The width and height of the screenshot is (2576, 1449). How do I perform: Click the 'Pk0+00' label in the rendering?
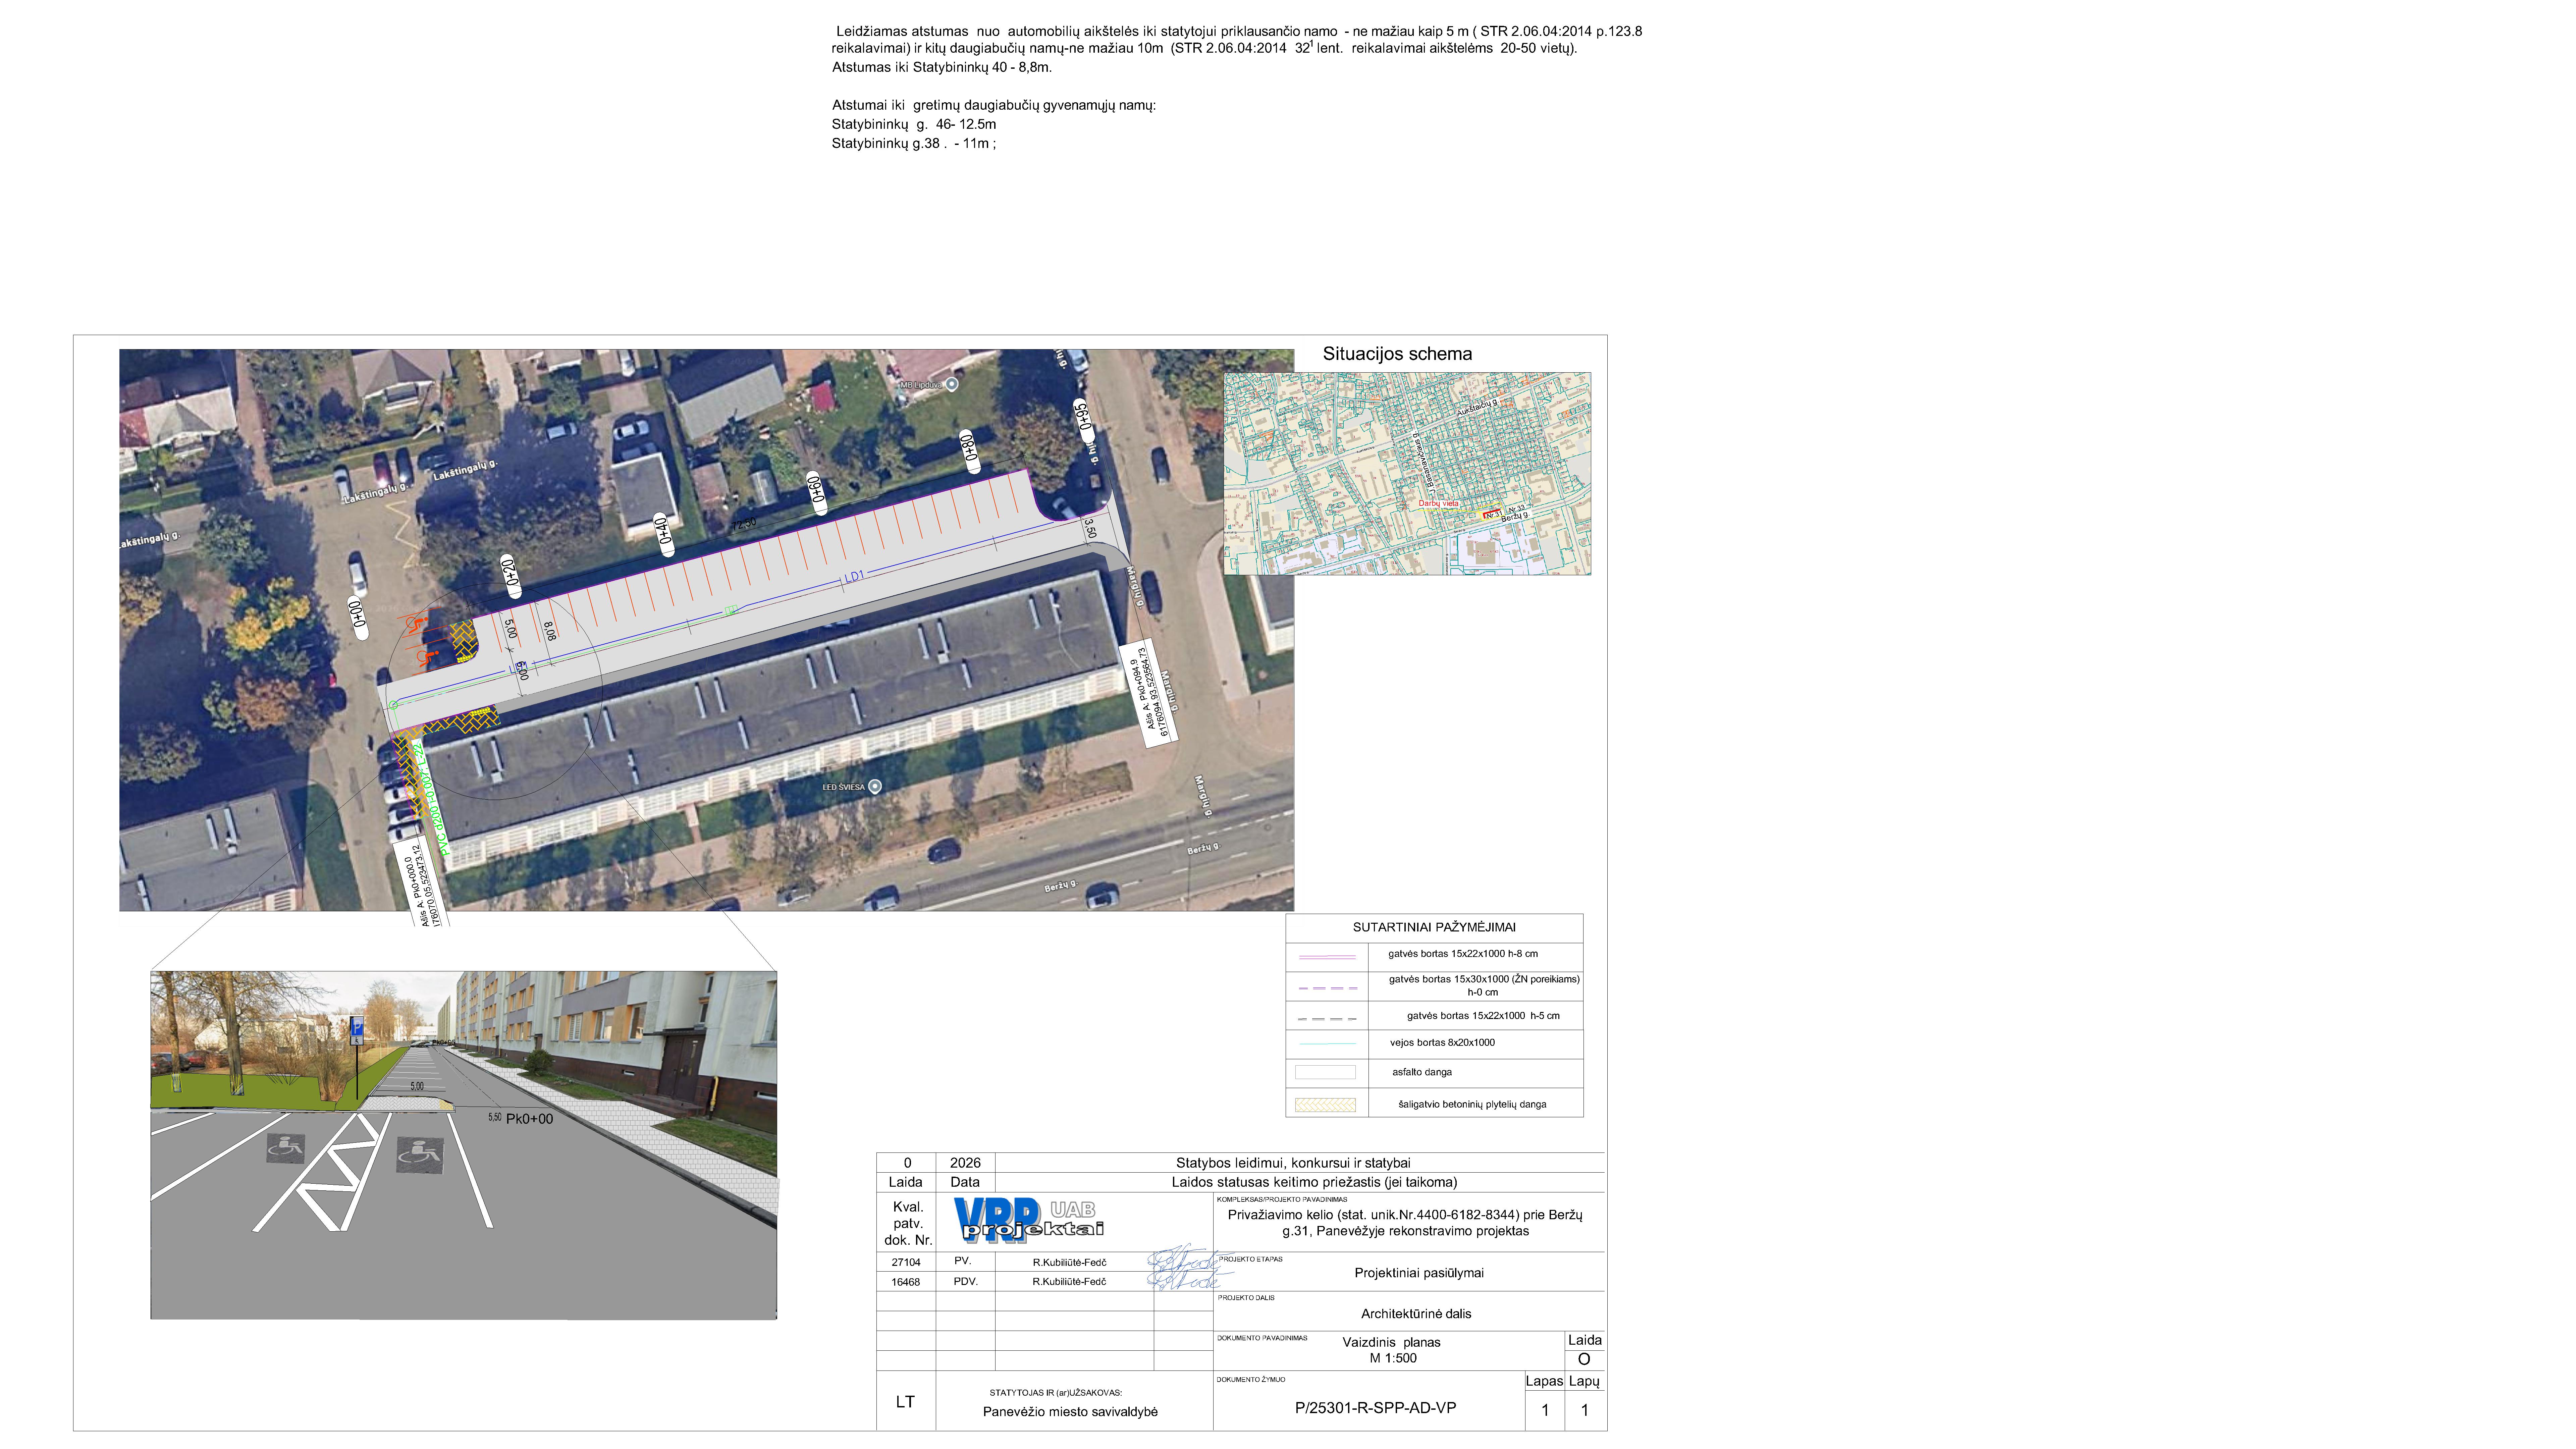coord(529,1119)
